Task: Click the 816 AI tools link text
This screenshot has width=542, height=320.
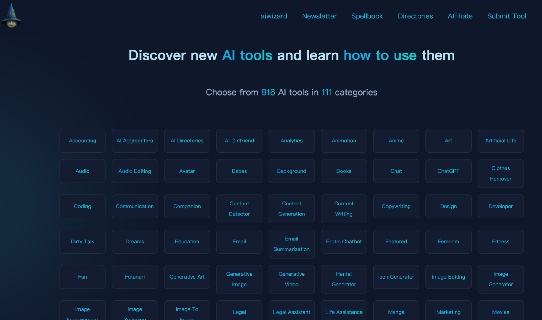Action: pos(268,92)
